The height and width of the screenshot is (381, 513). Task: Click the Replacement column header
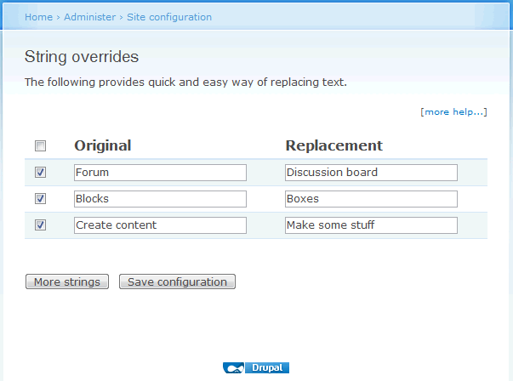tap(333, 145)
